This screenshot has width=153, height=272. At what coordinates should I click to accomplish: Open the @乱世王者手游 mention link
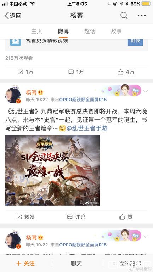click(x=87, y=128)
